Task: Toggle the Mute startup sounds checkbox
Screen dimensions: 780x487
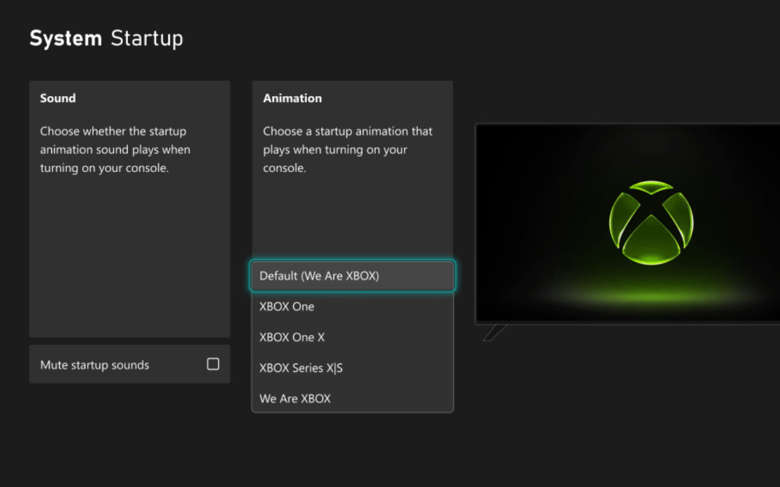Action: (x=213, y=364)
